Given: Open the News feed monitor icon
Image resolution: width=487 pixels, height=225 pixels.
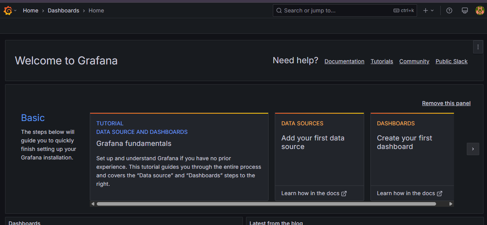Looking at the screenshot, I should click(464, 10).
